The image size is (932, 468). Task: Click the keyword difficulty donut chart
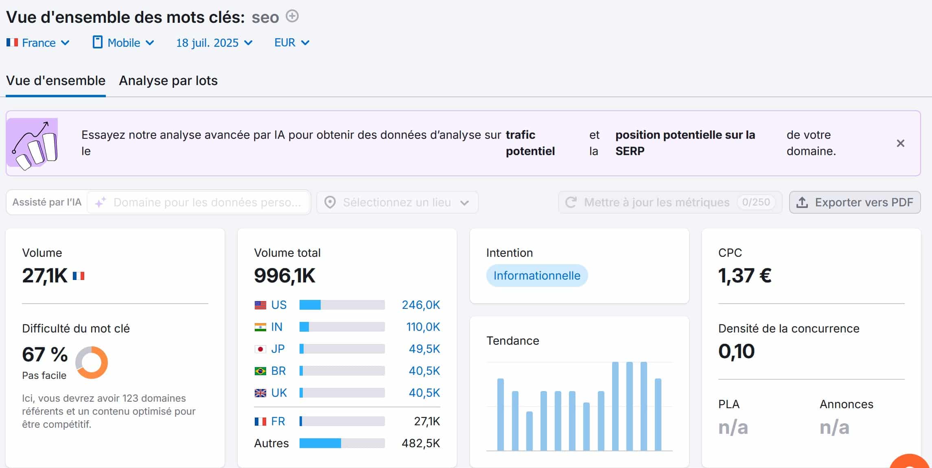pos(92,362)
